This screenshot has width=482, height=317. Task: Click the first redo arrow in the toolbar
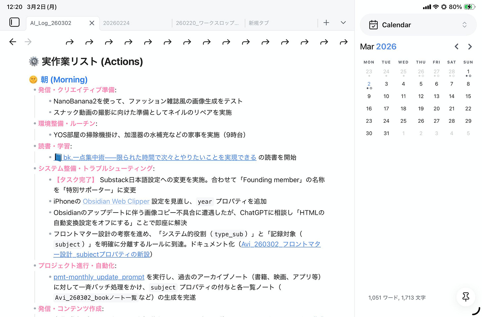(x=70, y=42)
